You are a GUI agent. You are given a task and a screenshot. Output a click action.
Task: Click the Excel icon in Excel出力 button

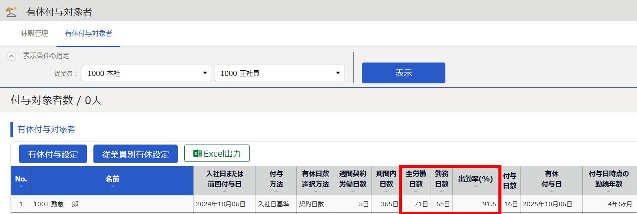[197, 153]
